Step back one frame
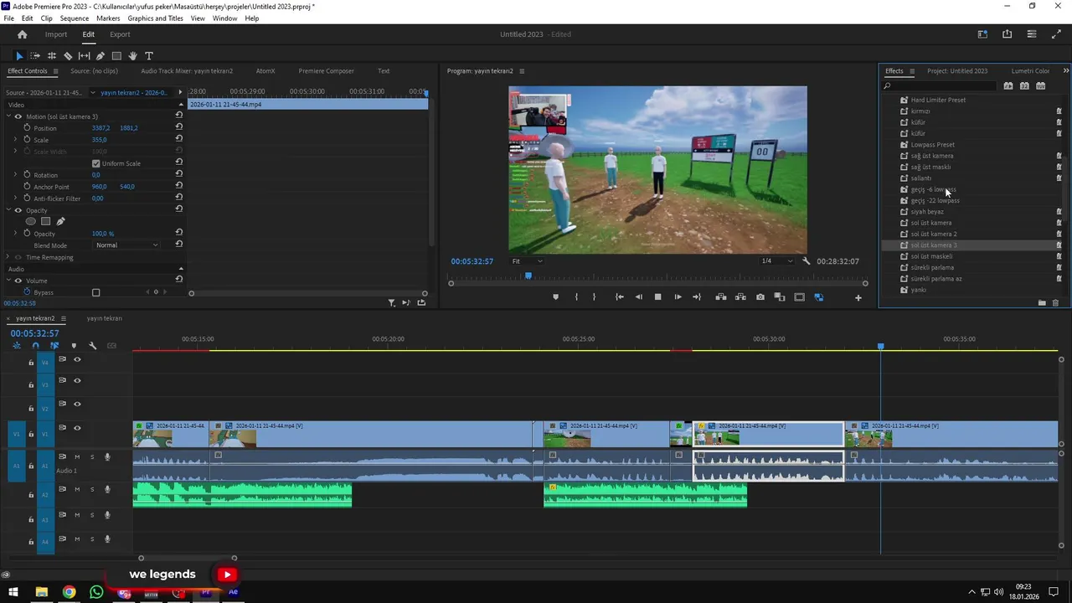 coord(638,296)
